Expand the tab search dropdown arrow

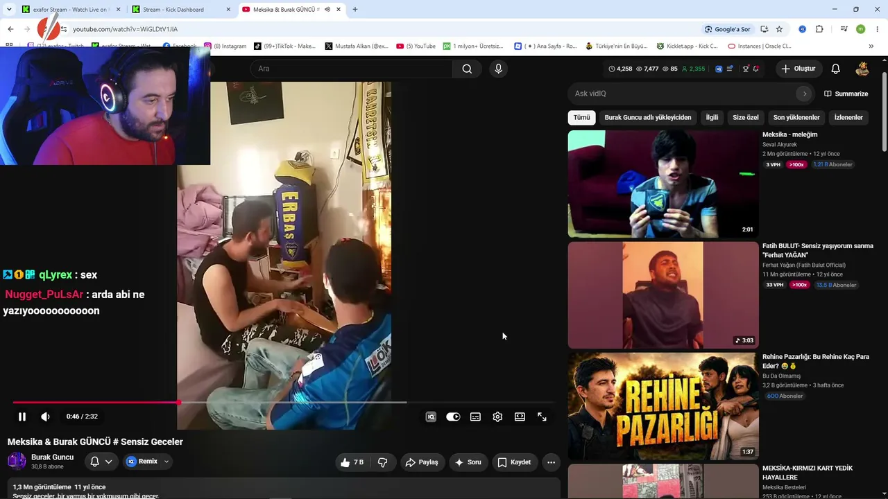[9, 10]
